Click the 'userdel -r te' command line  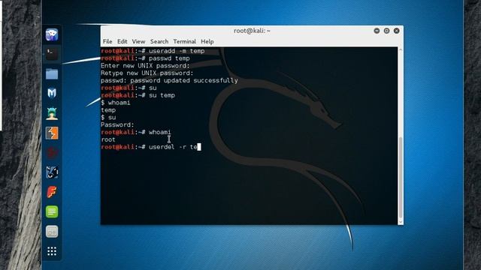pos(151,147)
